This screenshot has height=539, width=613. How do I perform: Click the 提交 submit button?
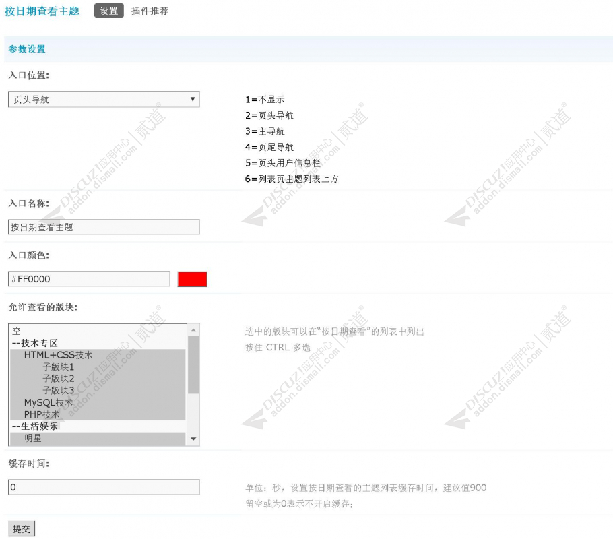pos(22,529)
